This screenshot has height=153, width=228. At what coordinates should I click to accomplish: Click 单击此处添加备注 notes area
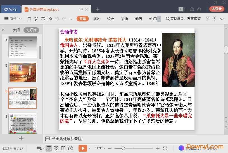click(67, 139)
